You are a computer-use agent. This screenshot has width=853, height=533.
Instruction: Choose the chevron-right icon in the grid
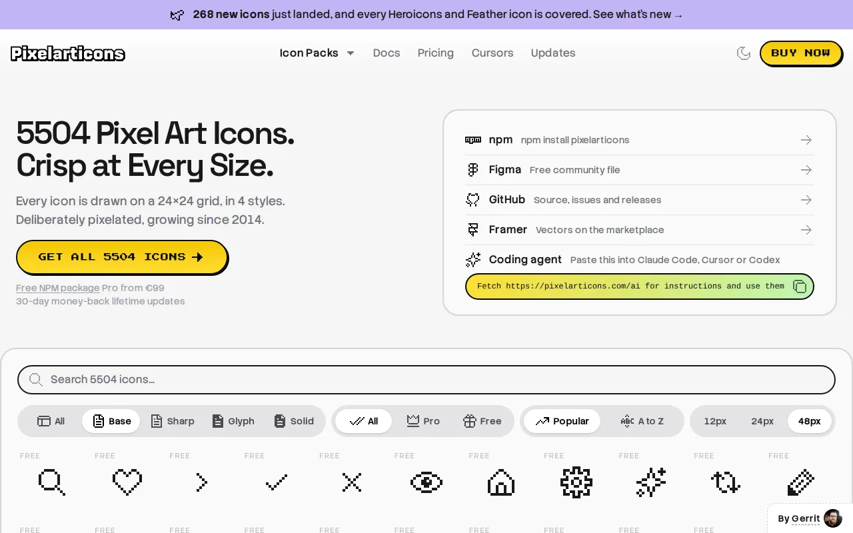coord(201,482)
